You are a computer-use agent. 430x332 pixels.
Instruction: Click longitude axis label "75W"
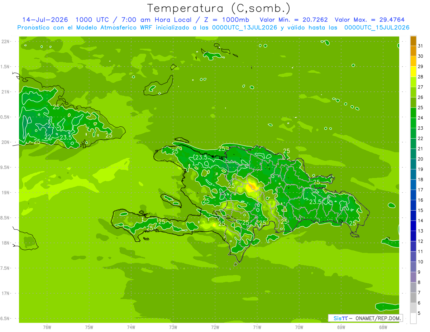89,327
